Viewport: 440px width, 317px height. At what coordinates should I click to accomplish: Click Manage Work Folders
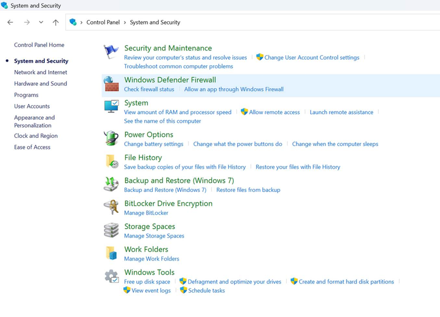tap(152, 259)
